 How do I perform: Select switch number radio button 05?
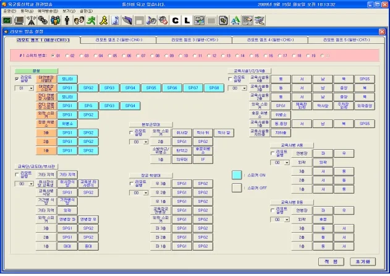point(109,56)
